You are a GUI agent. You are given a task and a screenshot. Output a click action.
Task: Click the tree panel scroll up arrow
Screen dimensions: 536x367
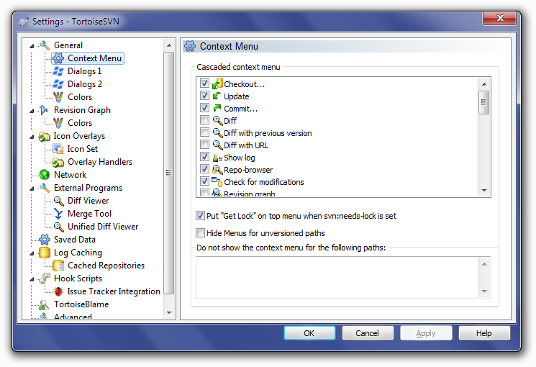(169, 45)
